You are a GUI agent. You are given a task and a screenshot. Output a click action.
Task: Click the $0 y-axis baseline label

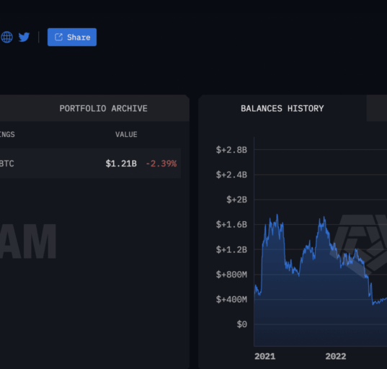pyautogui.click(x=241, y=324)
